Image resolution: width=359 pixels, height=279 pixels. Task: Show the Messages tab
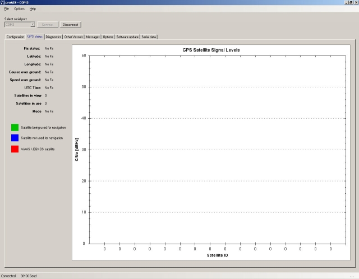pyautogui.click(x=93, y=37)
